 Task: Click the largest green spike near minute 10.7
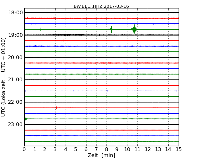[134, 29]
